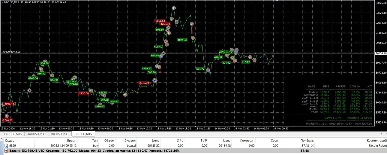The width and height of the screenshot is (387, 155).
Task: Click the Тип column header
Action: click(95, 141)
